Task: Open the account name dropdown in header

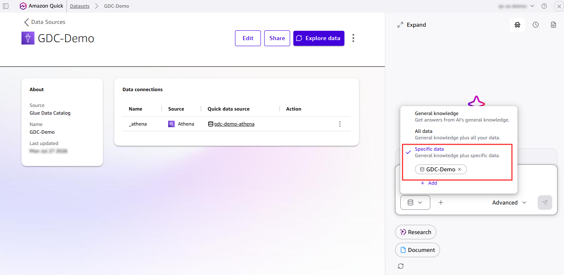Action: 517,6
